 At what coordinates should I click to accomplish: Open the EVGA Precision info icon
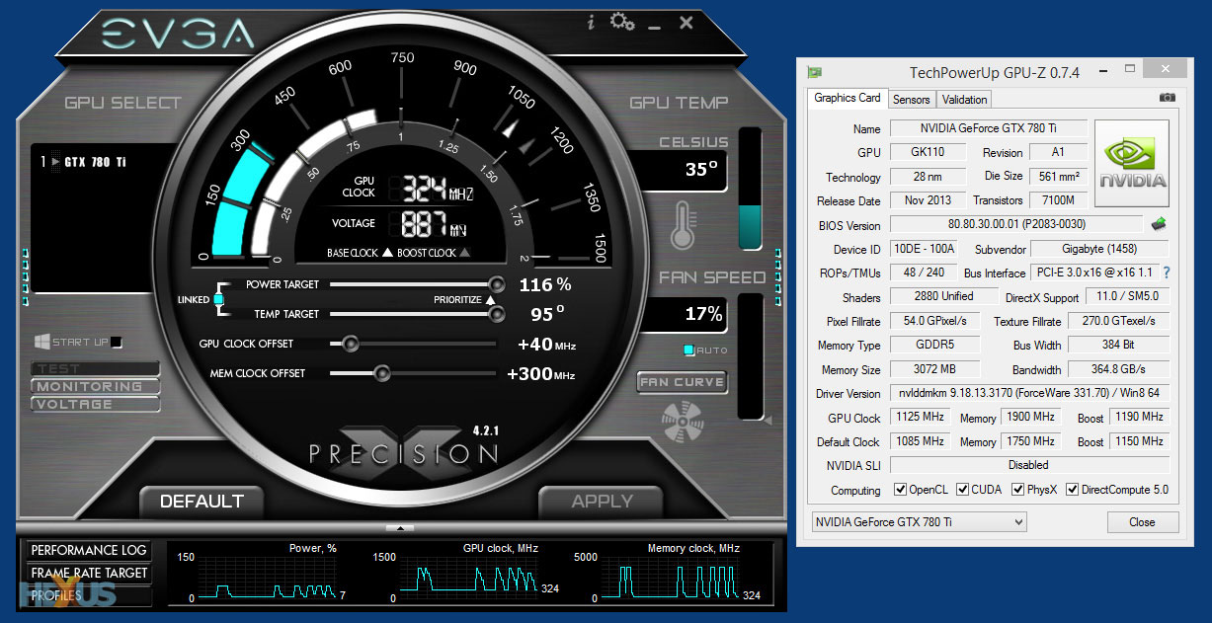coord(591,22)
